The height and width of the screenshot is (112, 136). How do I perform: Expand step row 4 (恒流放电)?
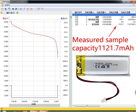[x=77, y=24]
